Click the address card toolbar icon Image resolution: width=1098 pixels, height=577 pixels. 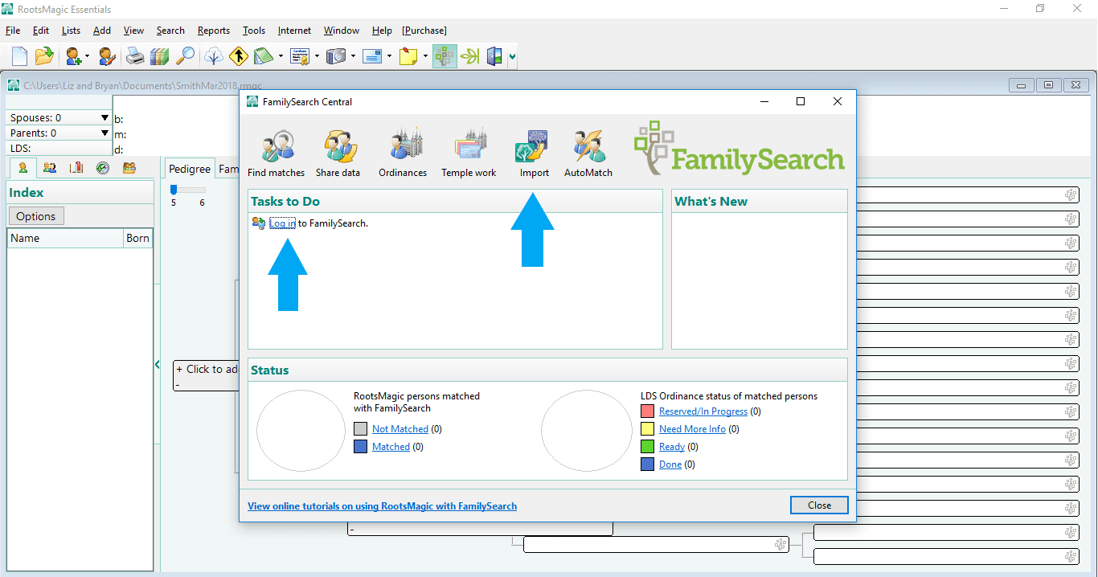click(x=371, y=56)
